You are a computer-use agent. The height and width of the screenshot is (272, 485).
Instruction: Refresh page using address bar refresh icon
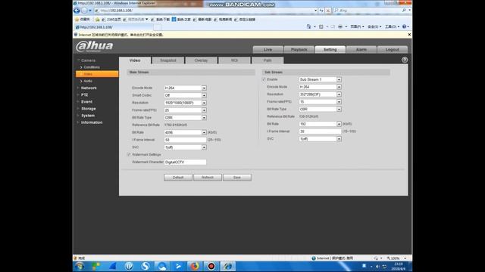click(321, 11)
